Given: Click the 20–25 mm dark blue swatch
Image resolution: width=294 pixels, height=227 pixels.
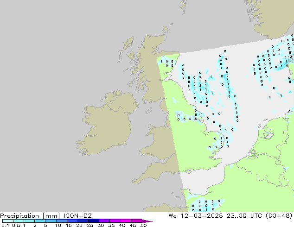Looking at the screenshot, I should [x=83, y=221].
